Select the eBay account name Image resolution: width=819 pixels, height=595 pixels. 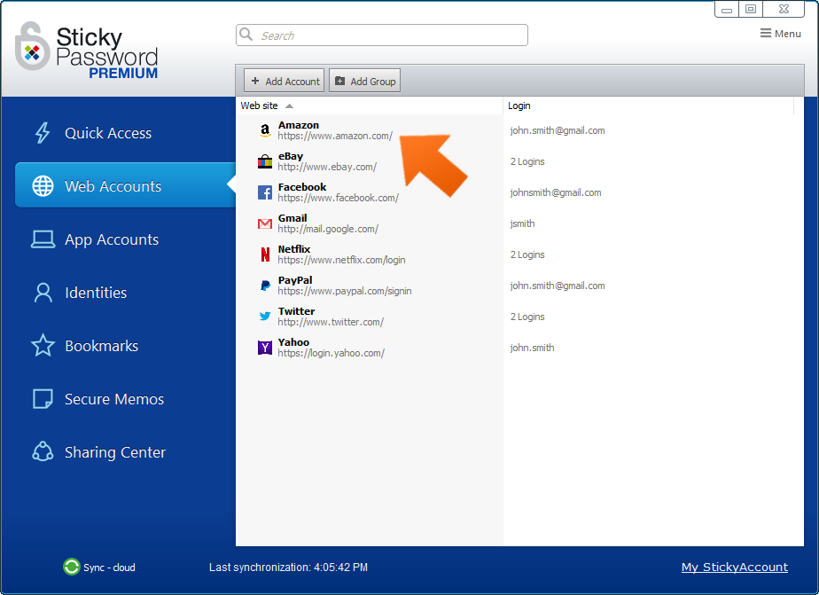291,156
